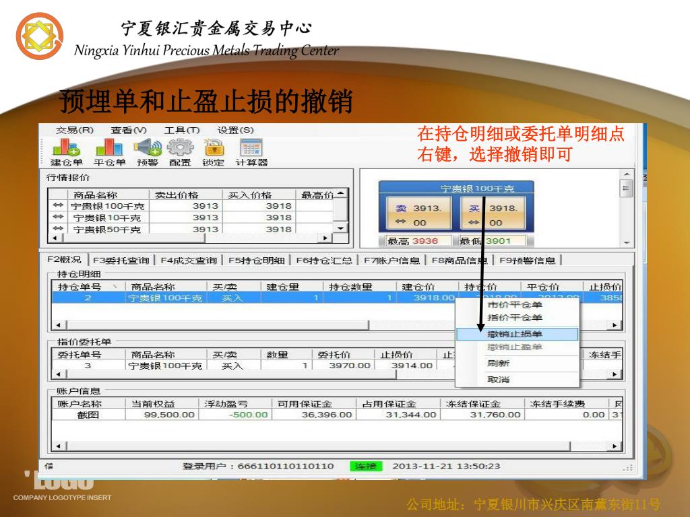Image resolution: width=690 pixels, height=517 pixels.
Task: Click left scroll arrow of 持仓明细 table
Action: [59, 325]
